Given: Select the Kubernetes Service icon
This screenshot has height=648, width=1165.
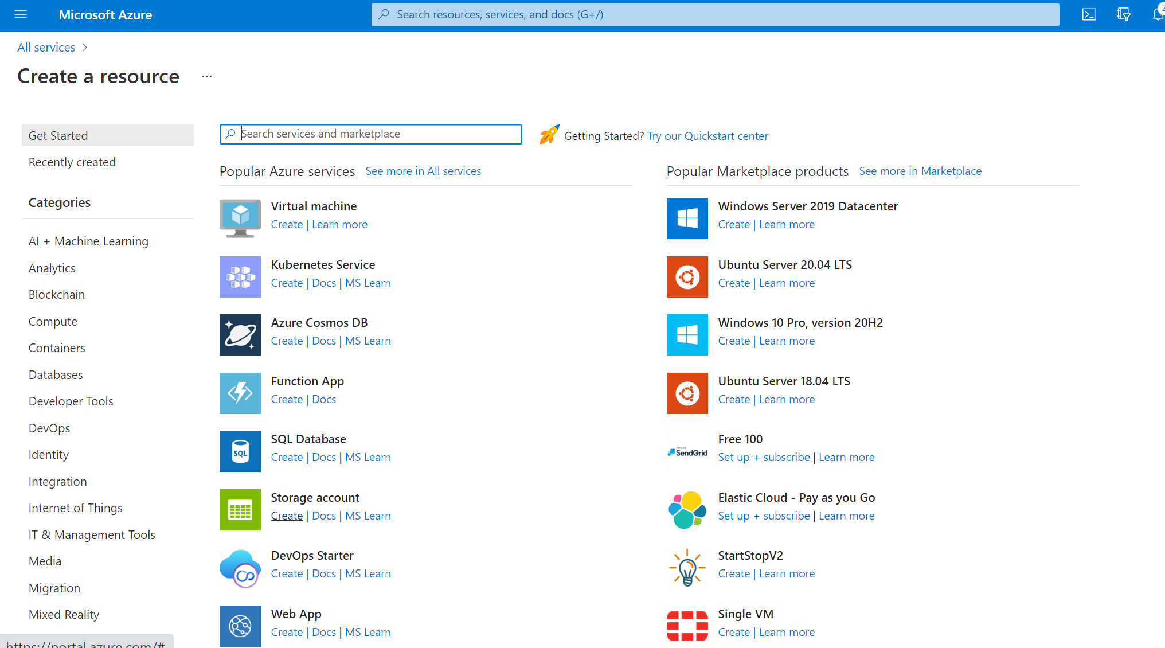Looking at the screenshot, I should (x=240, y=277).
